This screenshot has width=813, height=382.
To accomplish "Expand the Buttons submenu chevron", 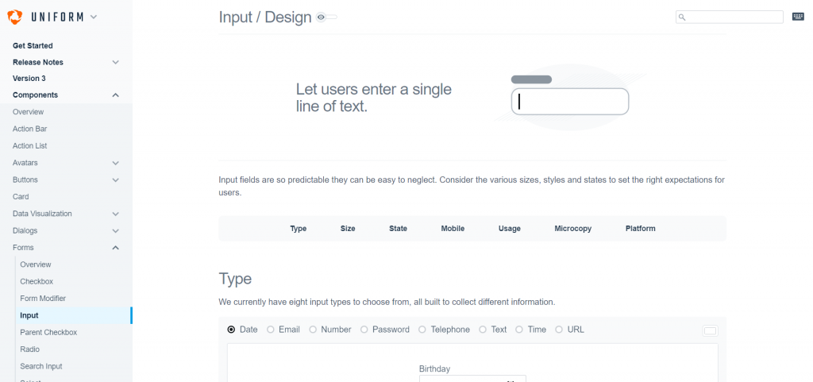I will coord(116,179).
